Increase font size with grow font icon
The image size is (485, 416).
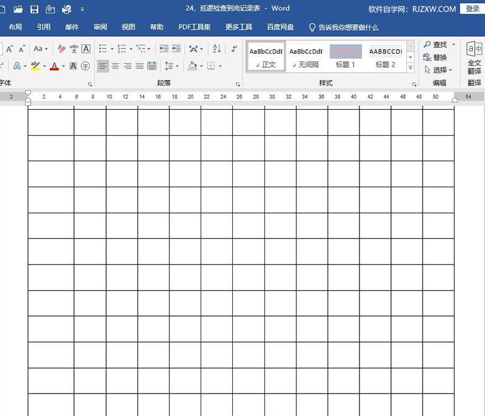(10, 49)
